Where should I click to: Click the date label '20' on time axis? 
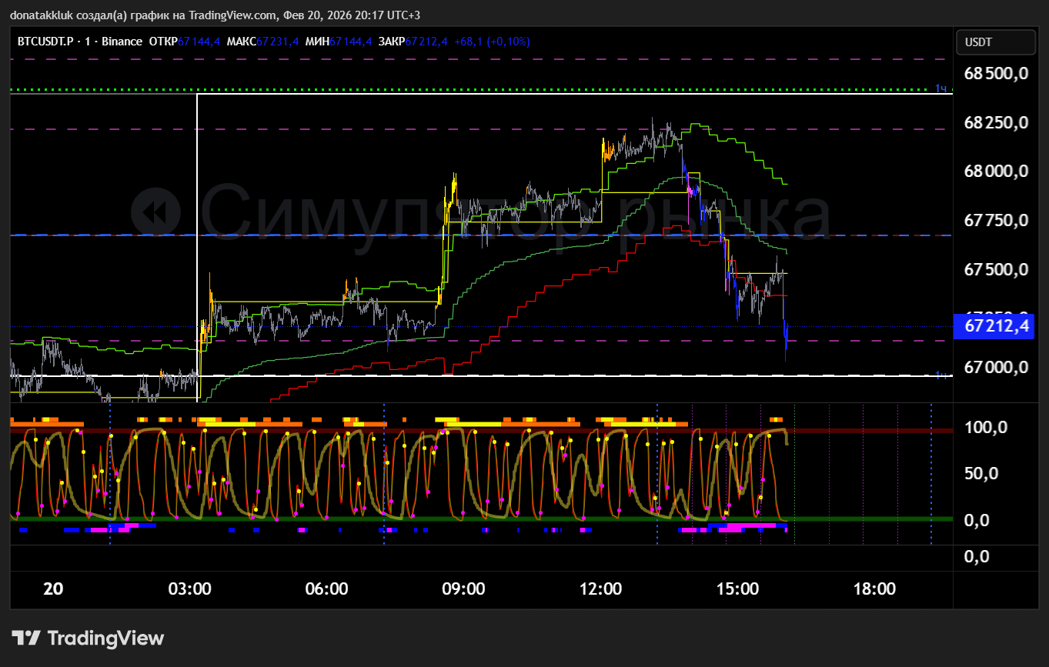point(53,589)
